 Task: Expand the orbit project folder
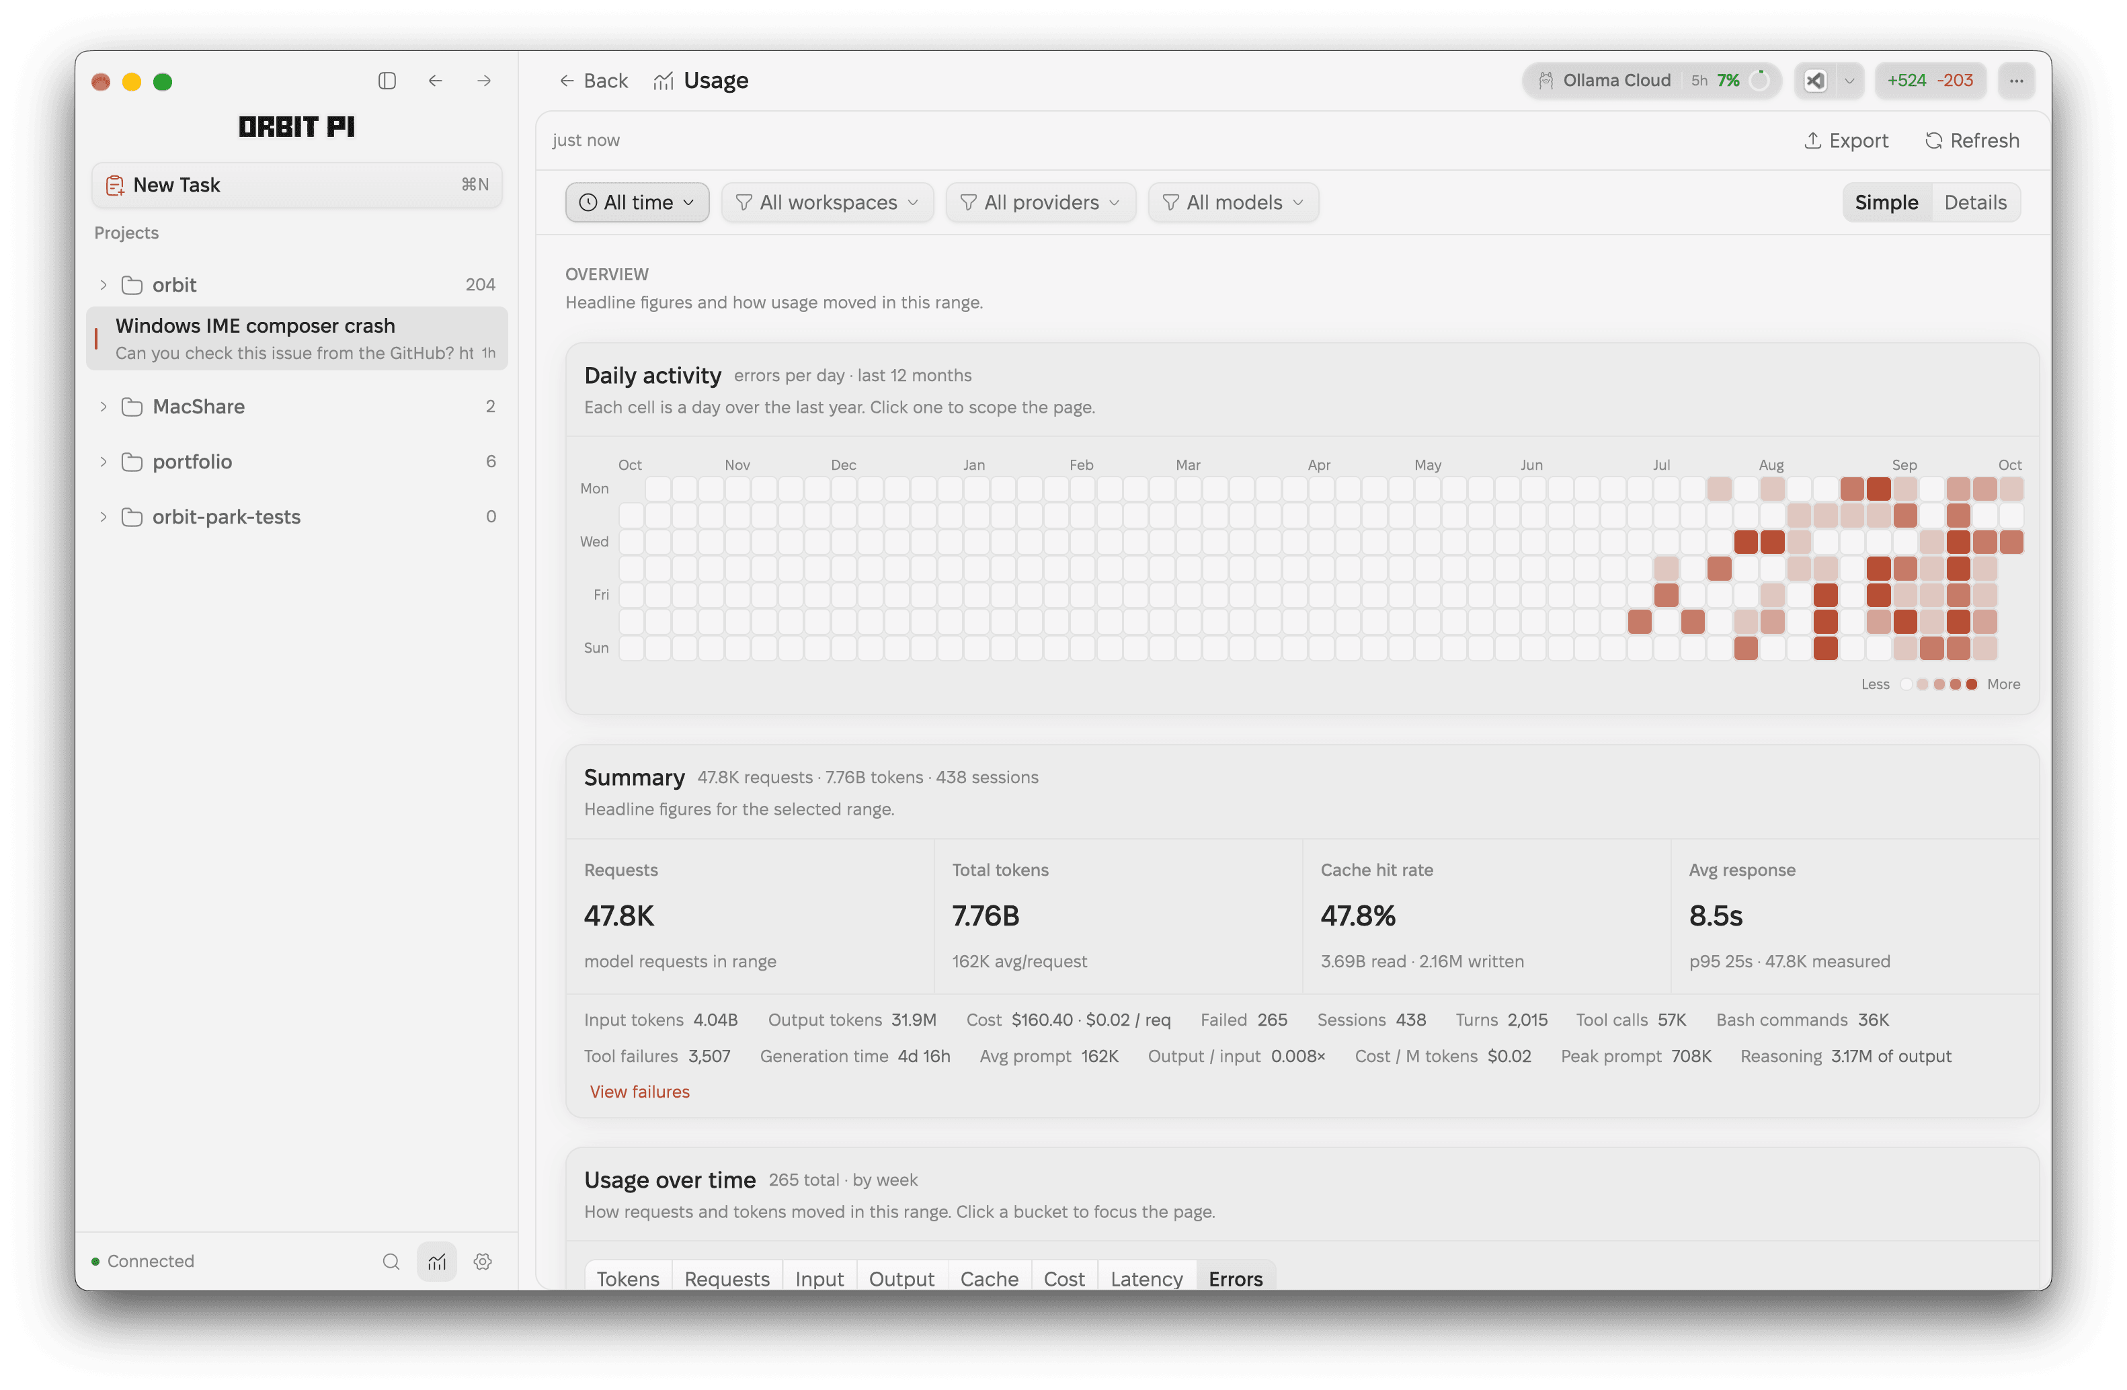(103, 284)
